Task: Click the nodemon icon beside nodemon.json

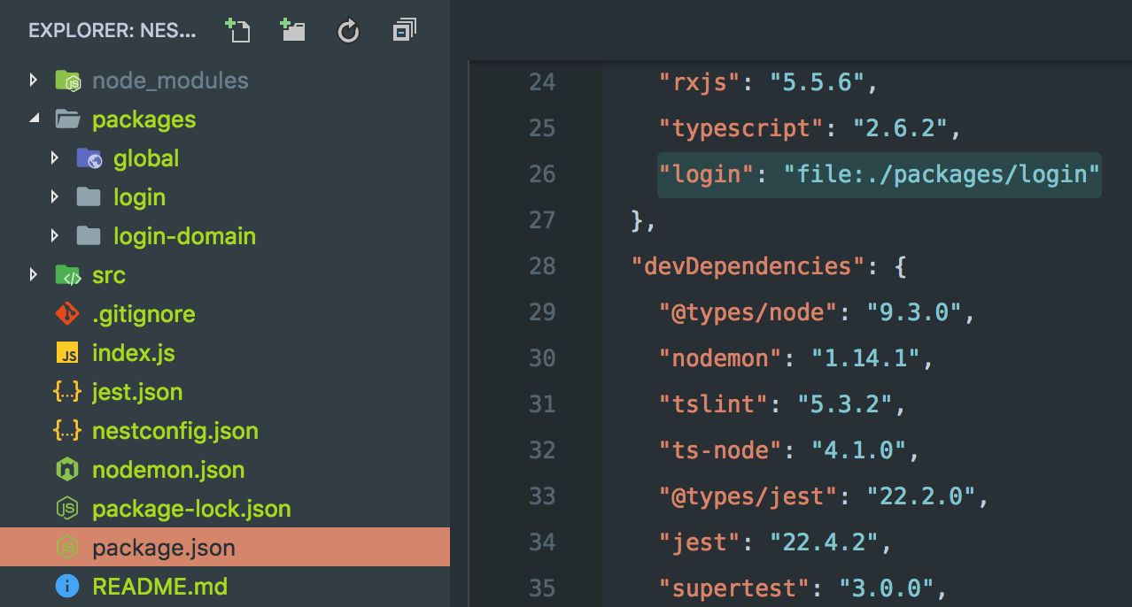Action: 67,470
